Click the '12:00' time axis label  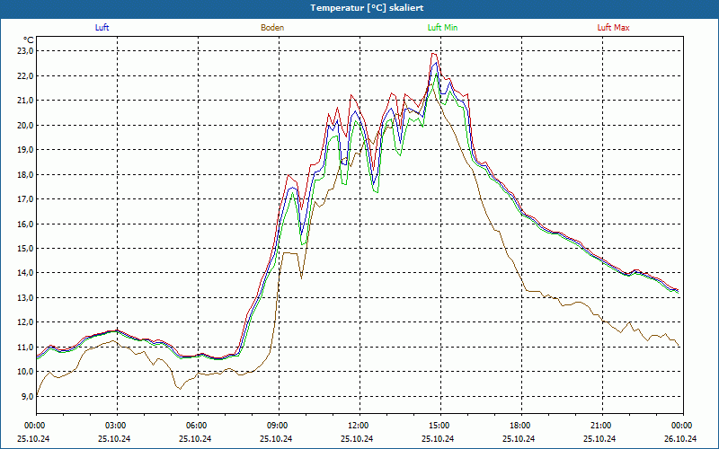[359, 426]
